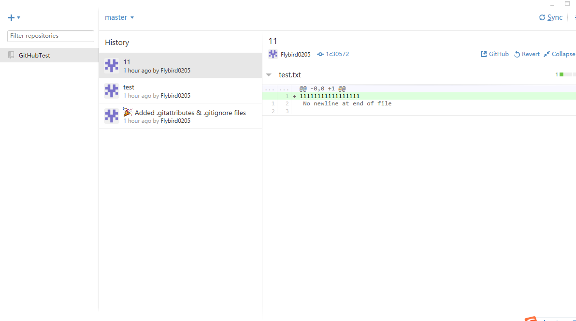Click the GitHubTest repository book icon
The height and width of the screenshot is (321, 576).
coord(11,55)
